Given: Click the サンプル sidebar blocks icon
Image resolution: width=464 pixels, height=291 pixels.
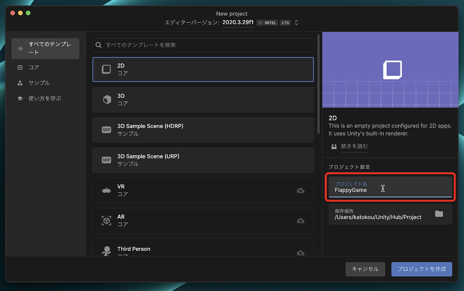Looking at the screenshot, I should click(x=20, y=83).
